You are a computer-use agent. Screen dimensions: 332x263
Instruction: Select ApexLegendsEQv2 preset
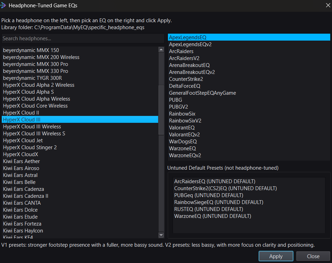coord(249,44)
